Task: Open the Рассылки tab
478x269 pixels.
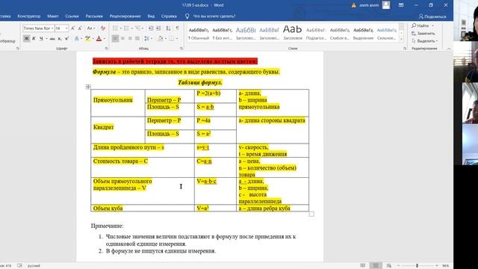Action: click(94, 16)
